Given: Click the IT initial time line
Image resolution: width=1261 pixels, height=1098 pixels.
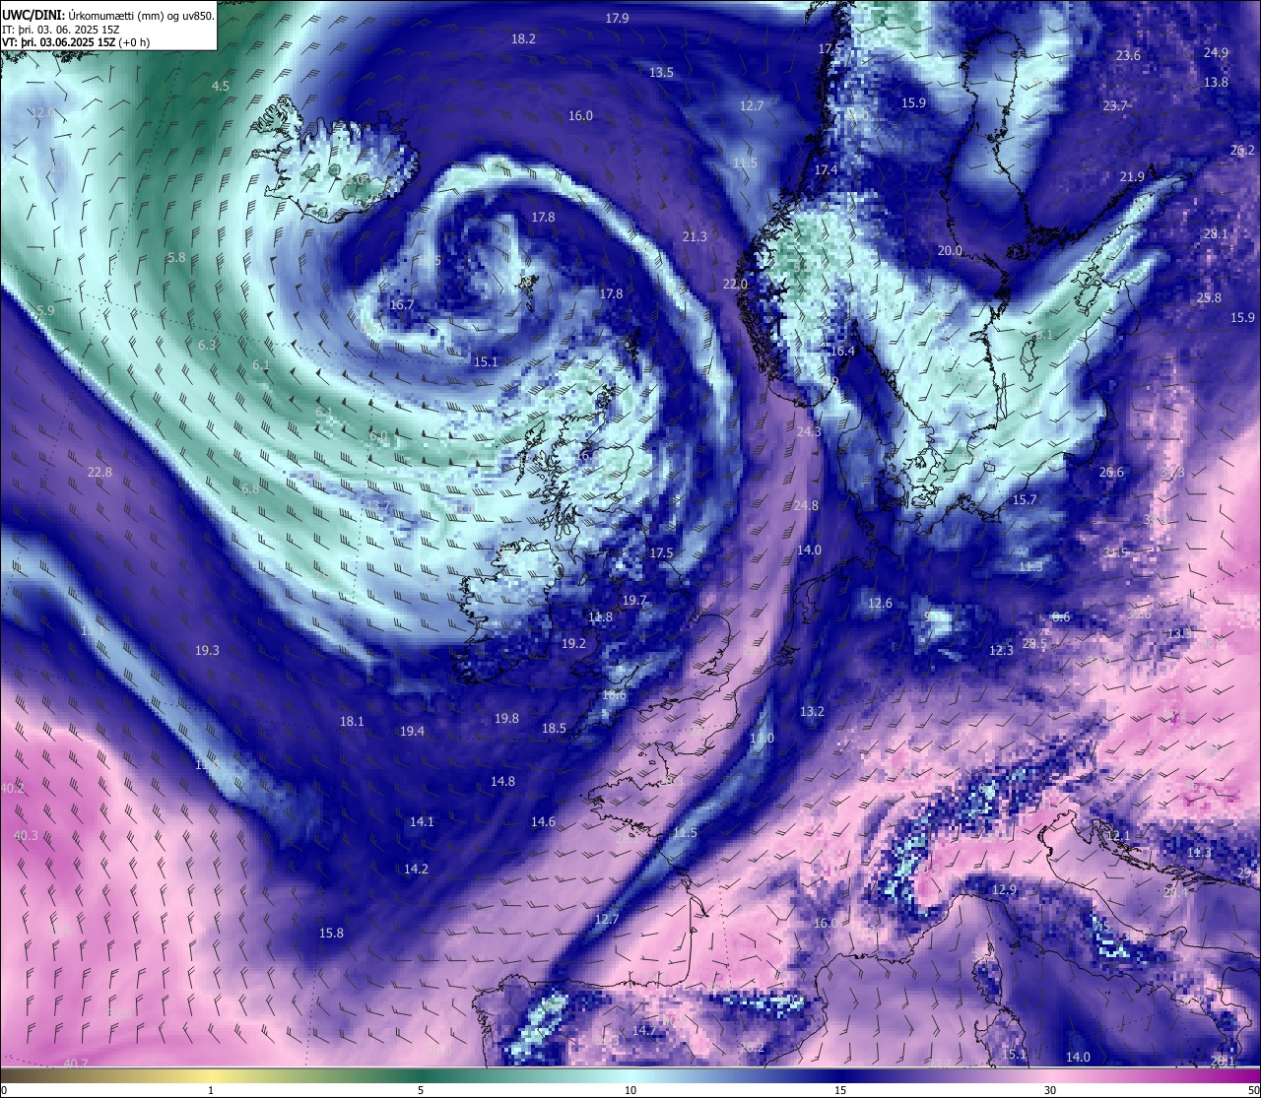Looking at the screenshot, I should [x=61, y=30].
